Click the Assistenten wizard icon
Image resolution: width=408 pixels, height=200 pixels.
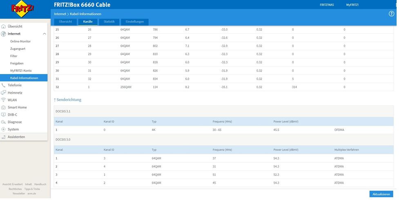[x=3, y=137]
